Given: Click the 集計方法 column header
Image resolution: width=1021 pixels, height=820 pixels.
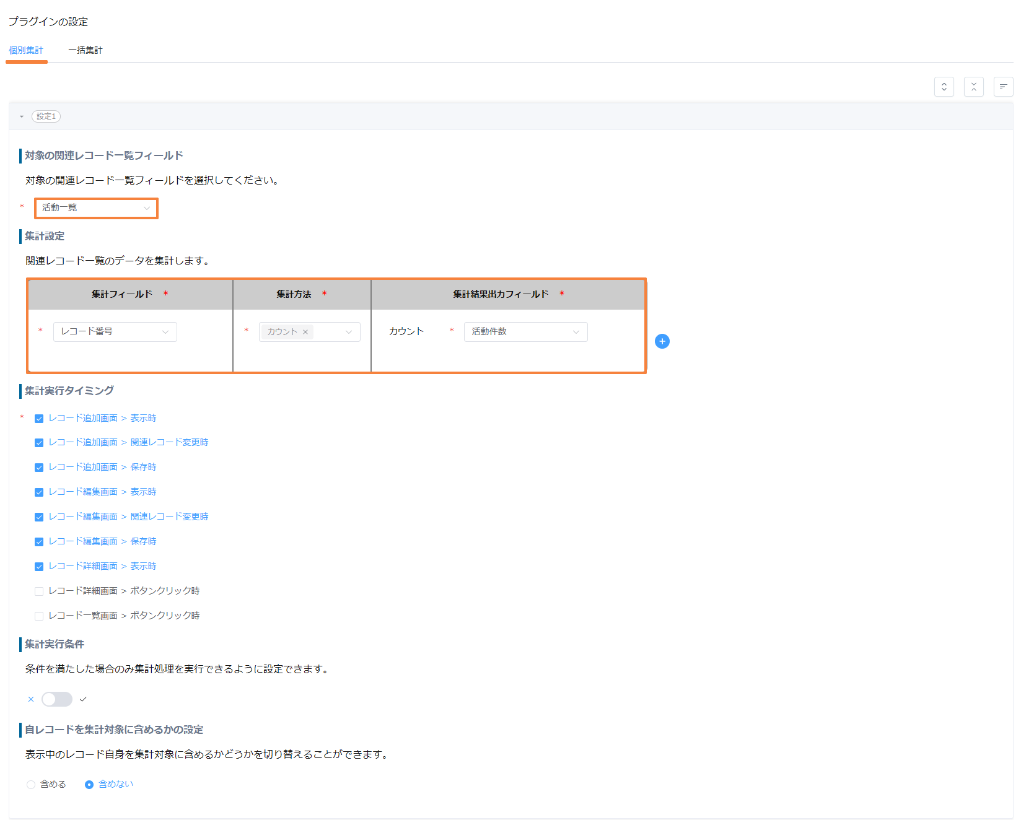Looking at the screenshot, I should tap(302, 294).
